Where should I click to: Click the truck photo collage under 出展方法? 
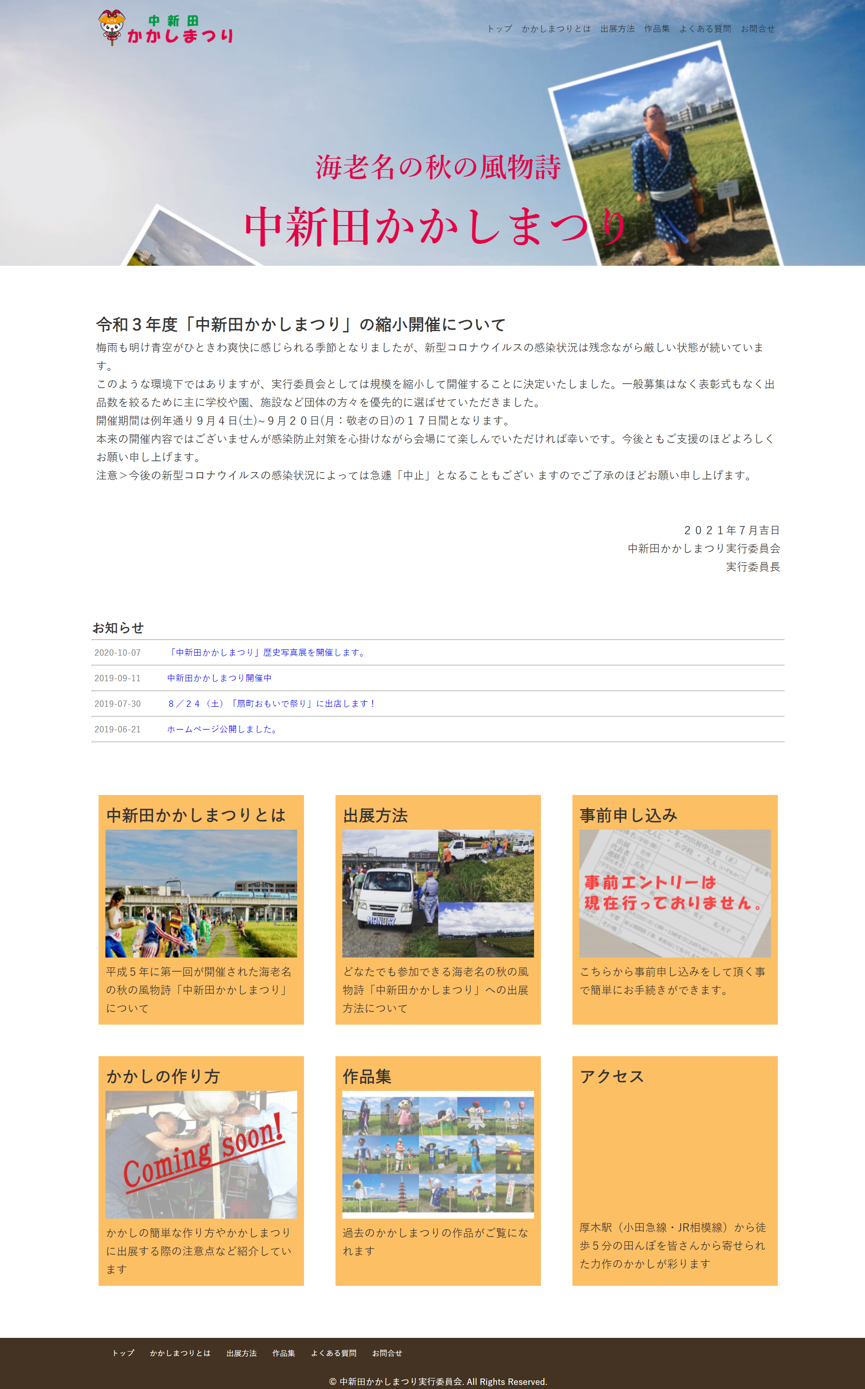[438, 894]
